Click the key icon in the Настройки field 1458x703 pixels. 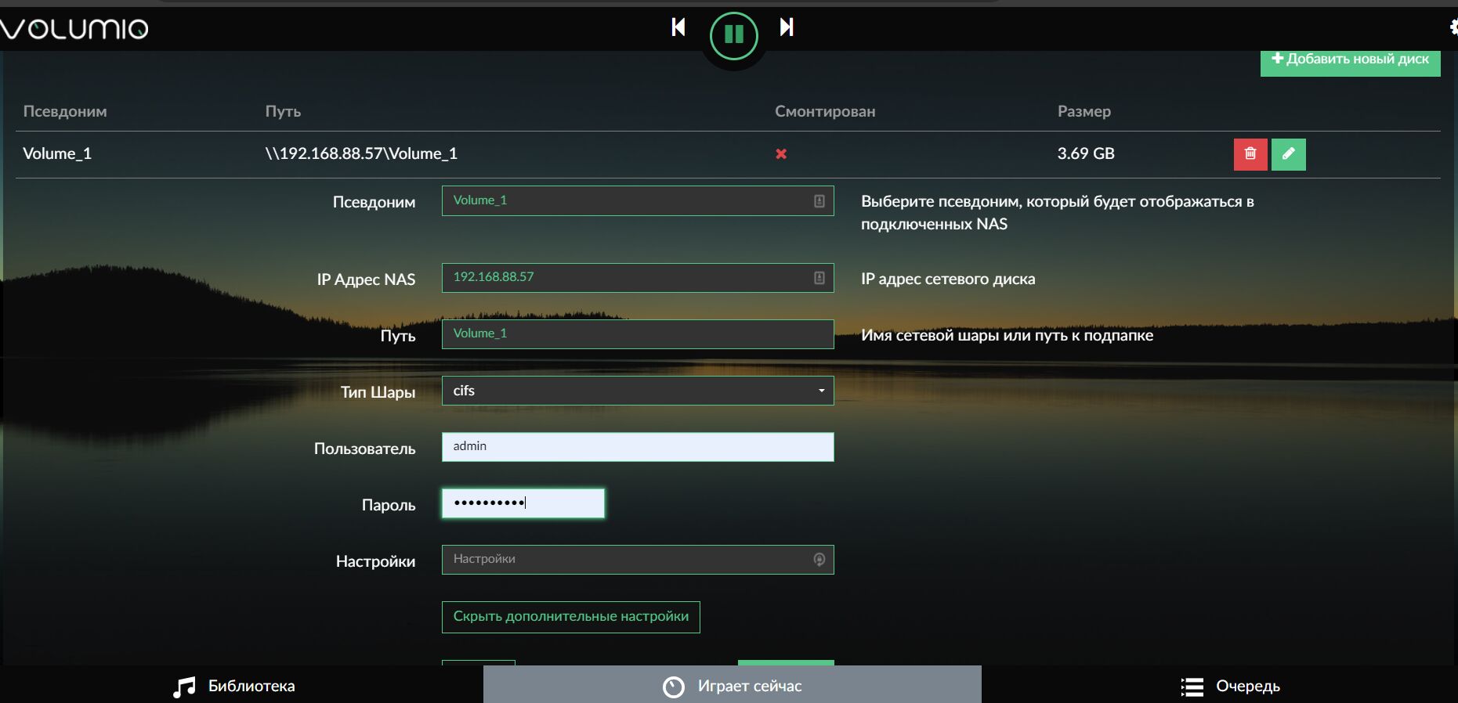click(819, 560)
